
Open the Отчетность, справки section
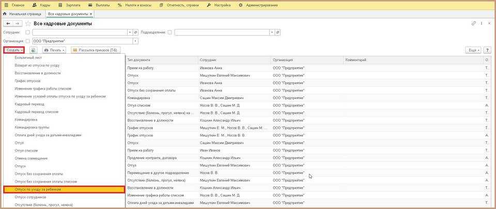point(179,5)
